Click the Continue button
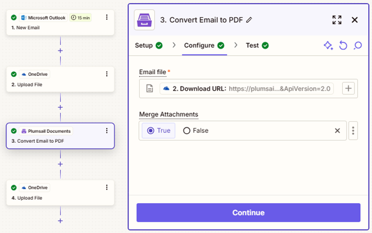The image size is (372, 233). point(248,213)
